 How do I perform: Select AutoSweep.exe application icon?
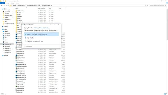coord(16,68)
